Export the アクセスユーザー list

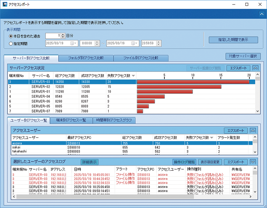[236, 130]
